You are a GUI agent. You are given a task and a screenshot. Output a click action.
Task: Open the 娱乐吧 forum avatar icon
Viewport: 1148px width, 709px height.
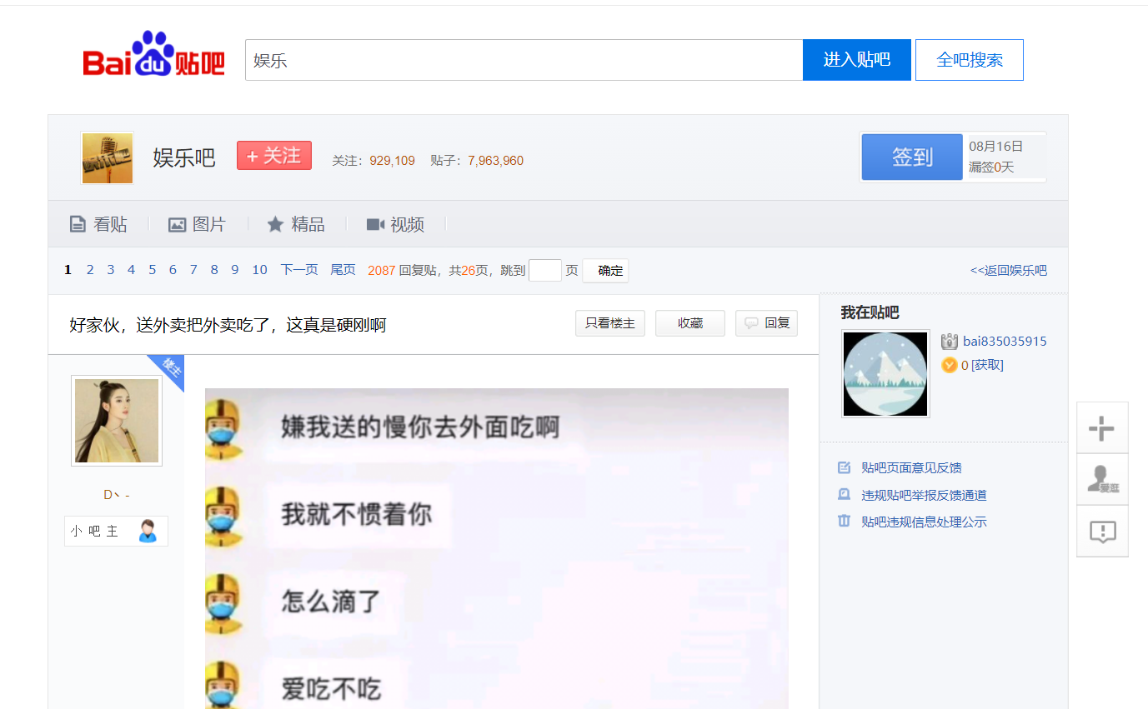pyautogui.click(x=107, y=157)
